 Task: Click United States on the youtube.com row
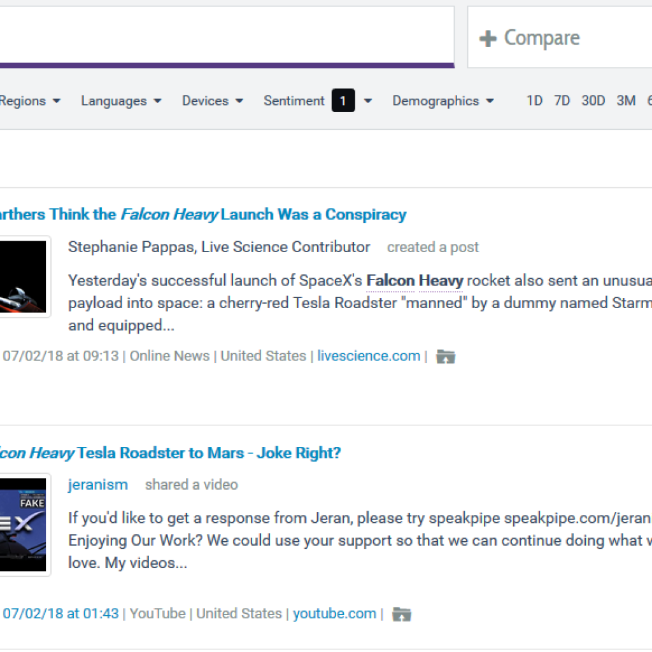pos(239,613)
